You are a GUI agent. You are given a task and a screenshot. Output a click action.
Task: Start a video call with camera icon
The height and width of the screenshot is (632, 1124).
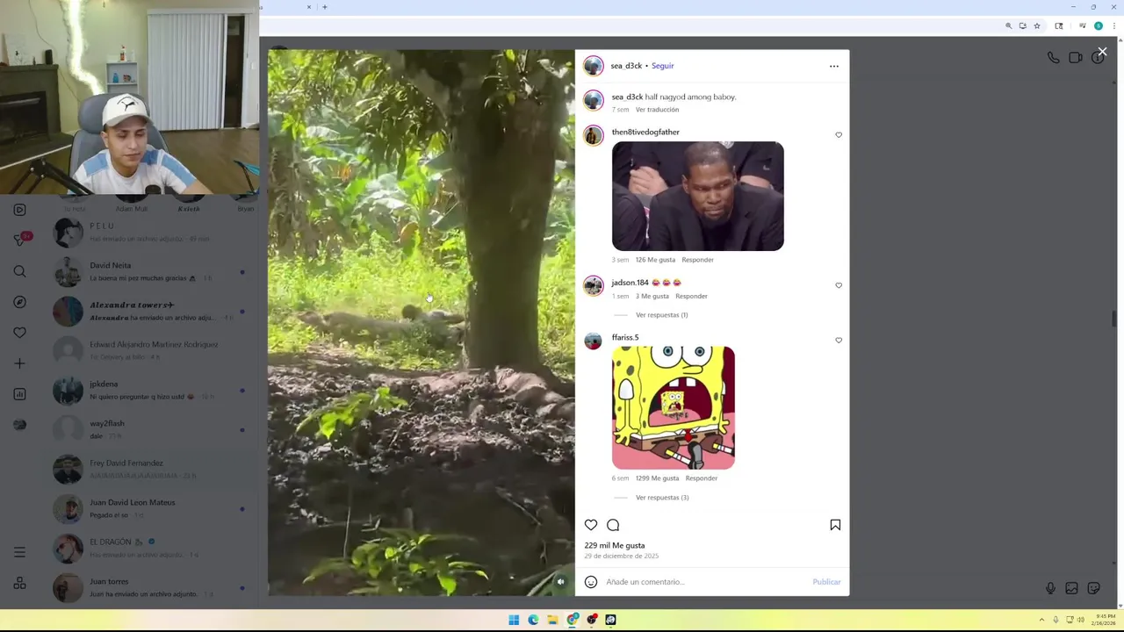[x=1076, y=57]
